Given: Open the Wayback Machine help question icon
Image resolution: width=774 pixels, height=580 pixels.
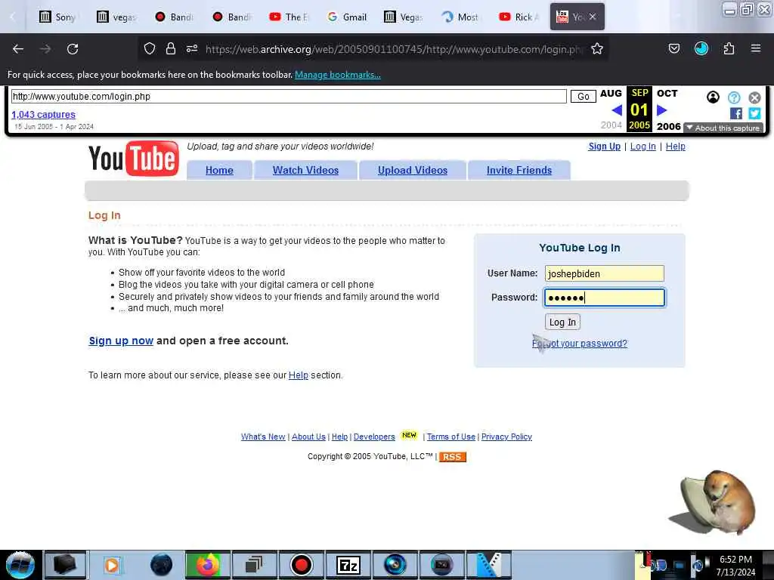Looking at the screenshot, I should tap(734, 97).
